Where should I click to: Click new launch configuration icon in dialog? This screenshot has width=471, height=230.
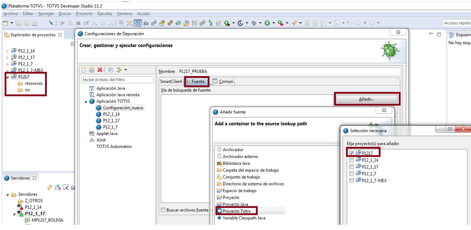pyautogui.click(x=84, y=70)
